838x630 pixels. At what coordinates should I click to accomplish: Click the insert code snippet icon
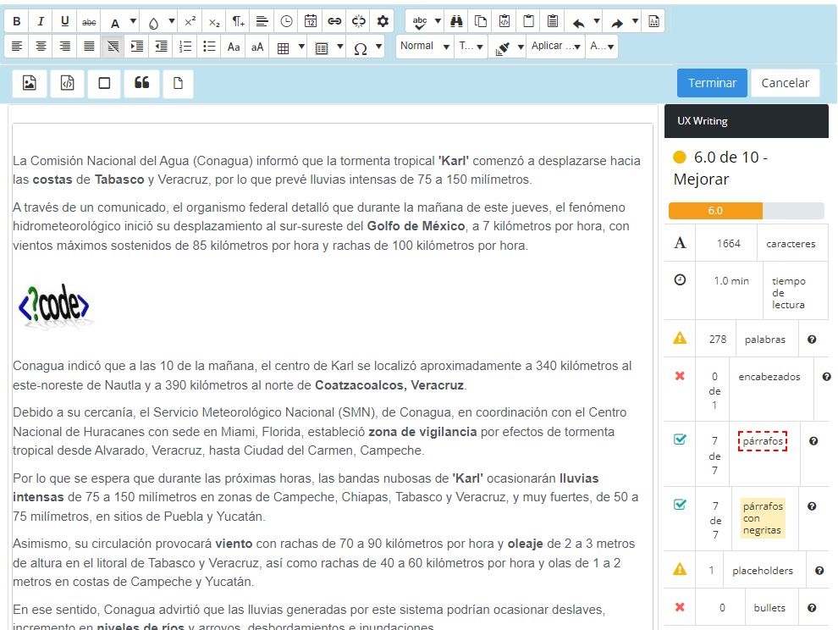point(67,82)
